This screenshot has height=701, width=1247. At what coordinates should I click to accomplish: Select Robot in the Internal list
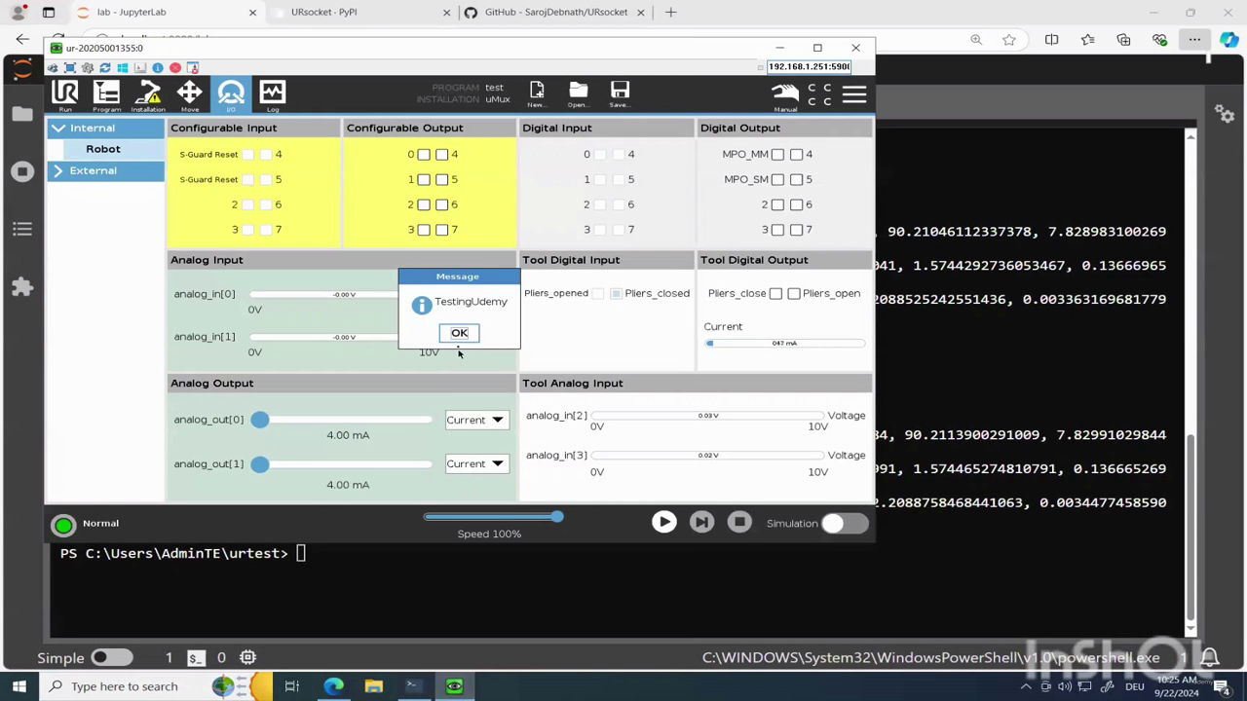103,149
